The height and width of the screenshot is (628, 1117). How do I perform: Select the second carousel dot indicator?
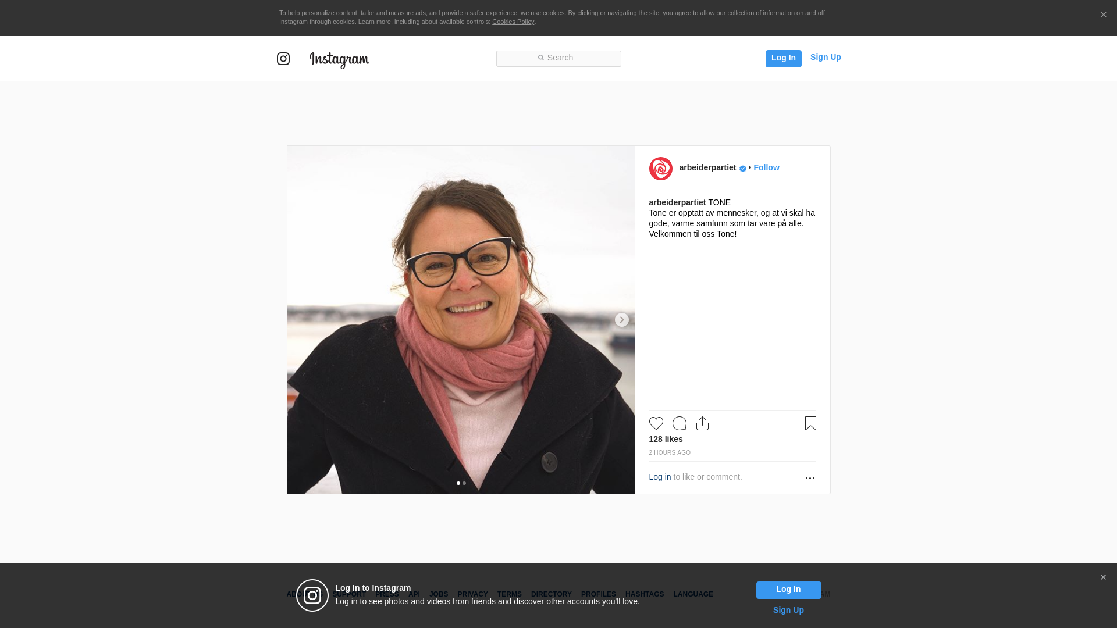pyautogui.click(x=464, y=483)
